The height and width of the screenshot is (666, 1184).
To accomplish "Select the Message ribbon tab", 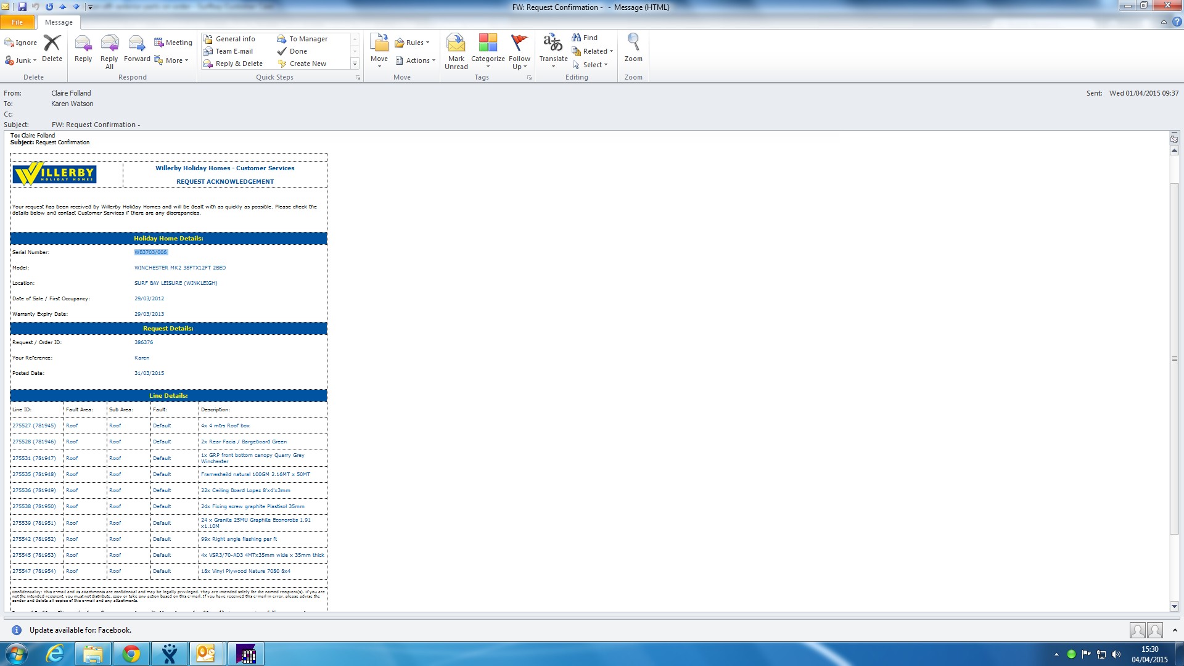I will click(59, 22).
